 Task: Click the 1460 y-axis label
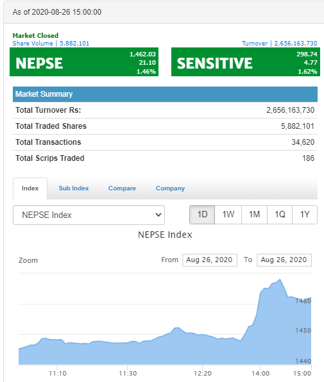303,301
